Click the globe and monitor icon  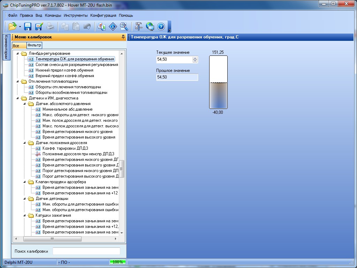[x=150, y=27]
